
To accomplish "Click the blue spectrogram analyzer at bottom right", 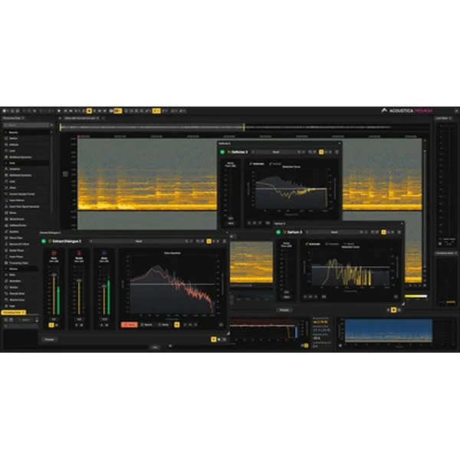I will coord(388,330).
